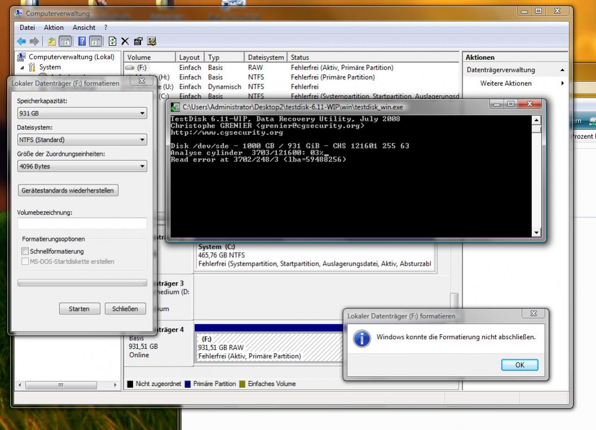This screenshot has height=430, width=596.
Task: Click the Computerverwaltung (Lokal) tree icon
Action: click(21, 57)
